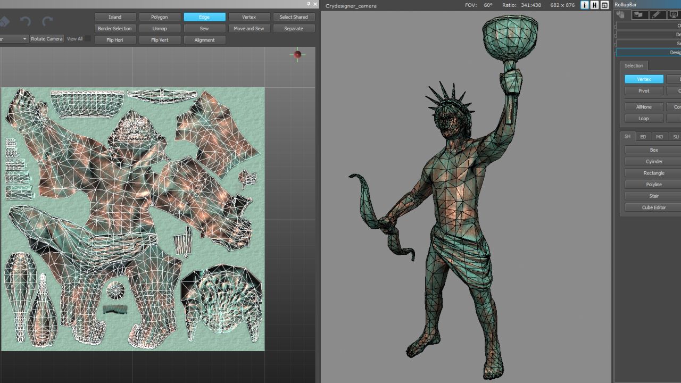
Task: Click the red axis gizmo in the UV viewport
Action: click(x=297, y=55)
